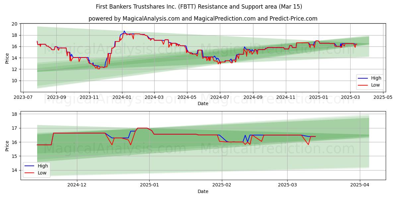Click the 2025-02 date label on lower axis
Image resolution: width=398 pixels, height=199 pixels.
click(222, 185)
